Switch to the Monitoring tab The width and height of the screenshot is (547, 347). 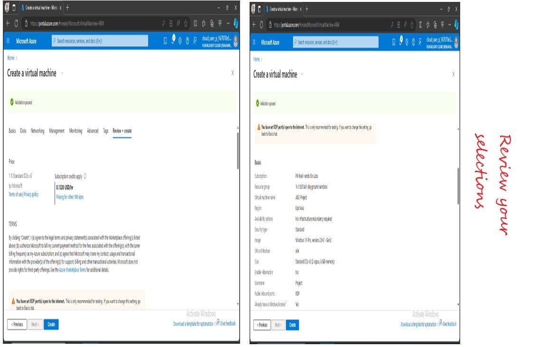[76, 131]
